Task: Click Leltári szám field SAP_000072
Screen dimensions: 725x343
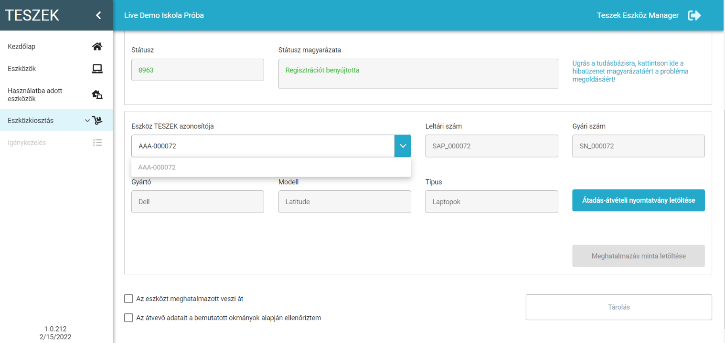Action: 491,146
